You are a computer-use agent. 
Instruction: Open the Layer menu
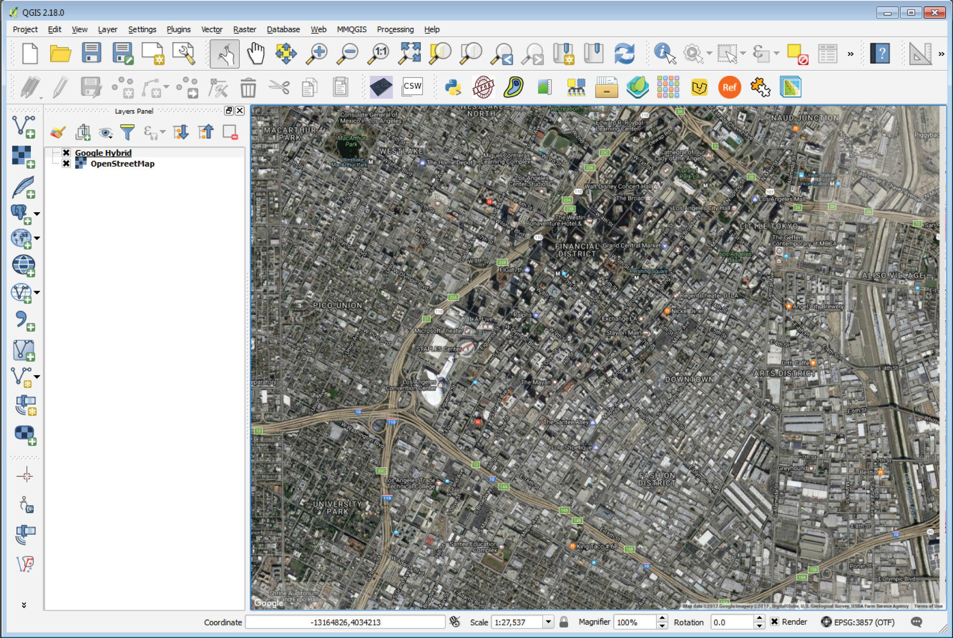click(107, 29)
